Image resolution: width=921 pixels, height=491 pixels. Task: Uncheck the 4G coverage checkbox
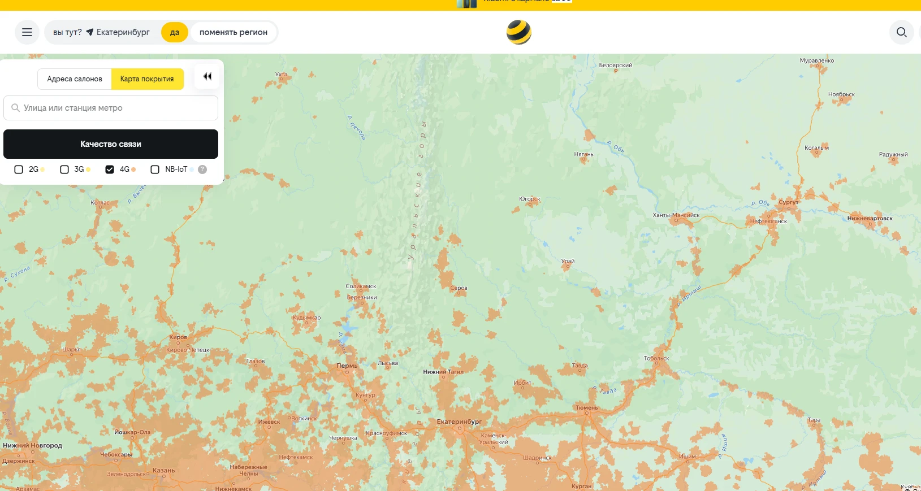pyautogui.click(x=110, y=170)
